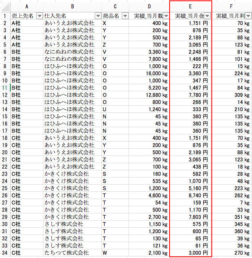The width and height of the screenshot is (252, 258).
Task: Select the cell with 16,000 kg
Action: (x=149, y=73)
